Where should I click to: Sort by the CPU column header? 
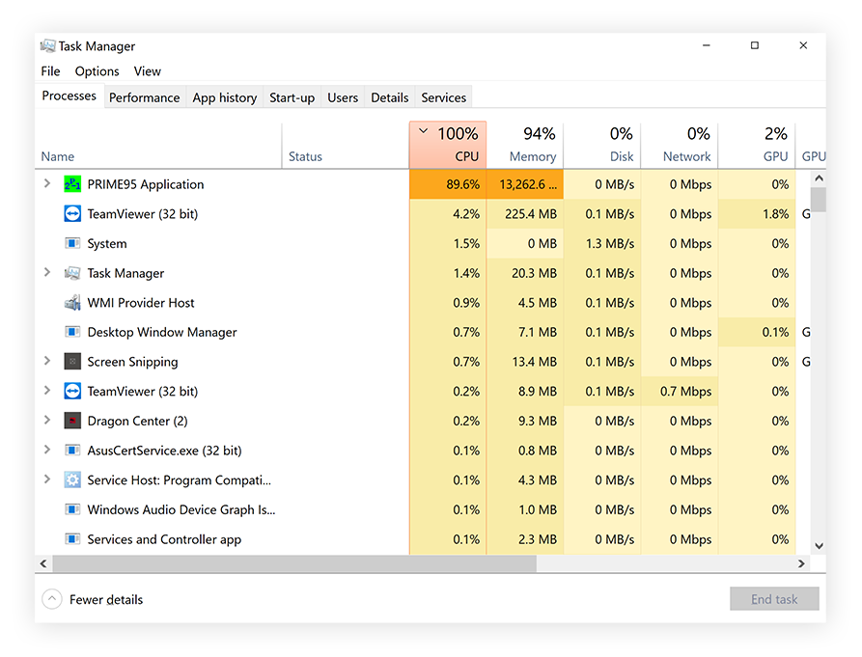coord(448,145)
